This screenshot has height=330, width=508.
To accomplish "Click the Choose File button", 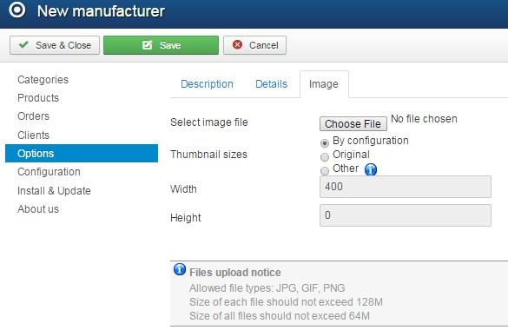I will 353,123.
